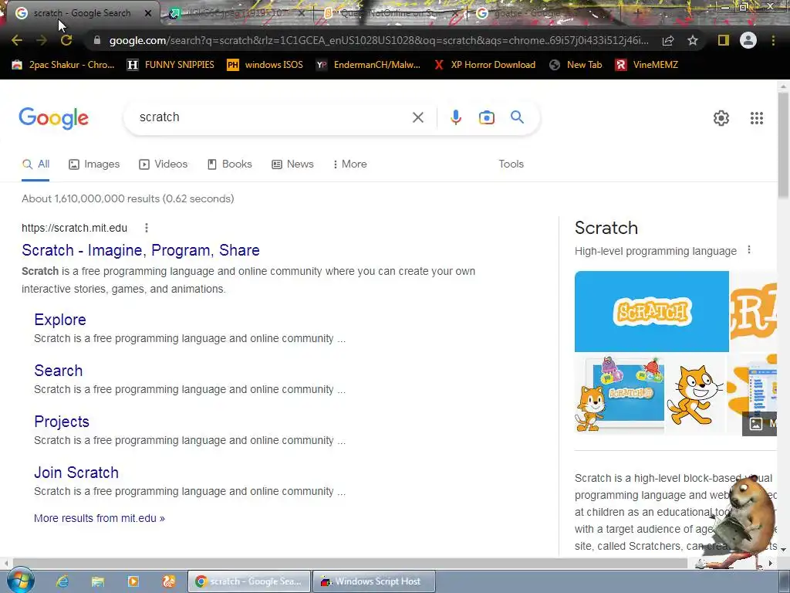
Task: Open the Google apps grid
Action: pos(756,118)
